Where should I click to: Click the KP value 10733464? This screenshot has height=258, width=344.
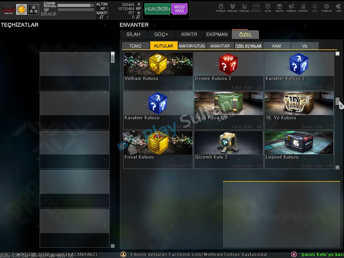coord(126,9)
